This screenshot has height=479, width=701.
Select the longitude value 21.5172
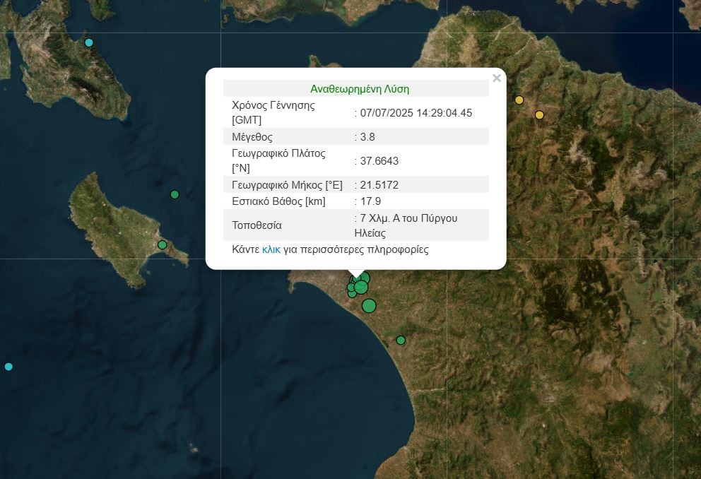(x=379, y=185)
